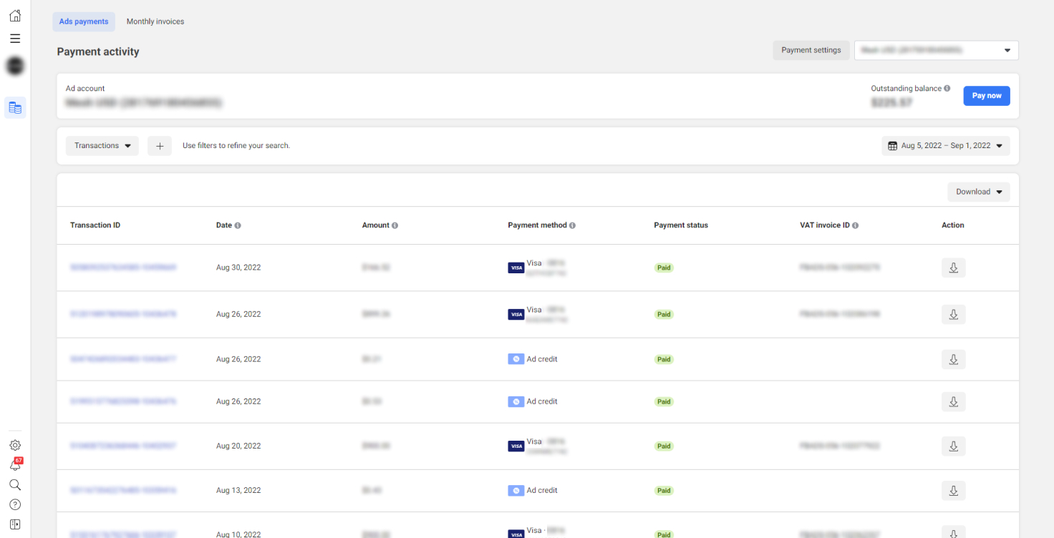Screen dimensions: 1054x538
Task: Click the profile avatar in sidebar
Action: pos(15,67)
